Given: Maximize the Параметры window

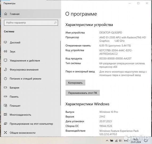Looking at the screenshot, I should pyautogui.click(x=138, y=3).
